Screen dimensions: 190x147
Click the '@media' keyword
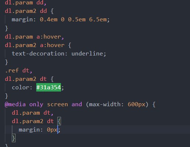tap(15, 104)
